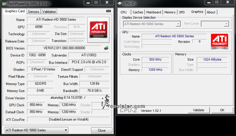Switch to the Validation tab
Image resolution: width=236 pixels, height=136 pixels.
49,12
